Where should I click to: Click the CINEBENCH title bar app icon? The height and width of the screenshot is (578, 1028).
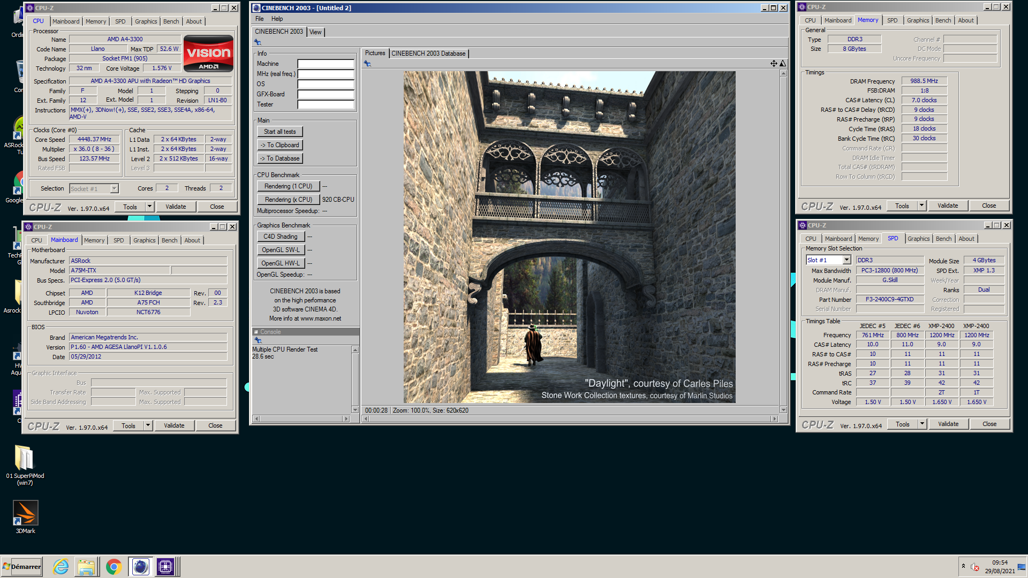click(256, 8)
